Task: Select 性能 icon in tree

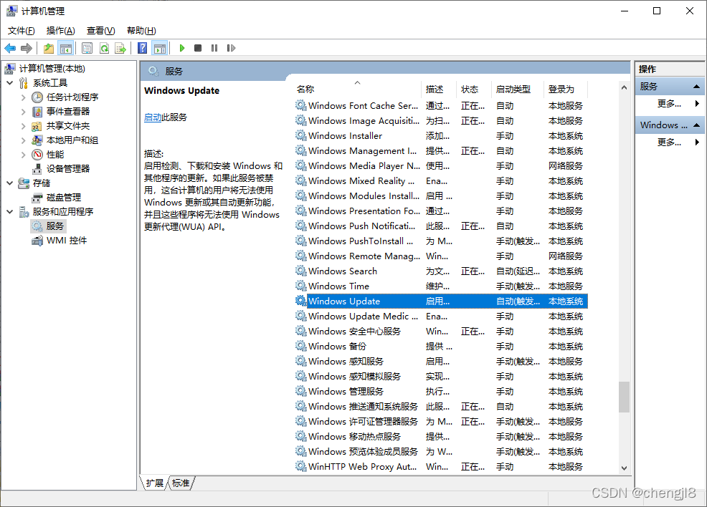Action: 37,155
